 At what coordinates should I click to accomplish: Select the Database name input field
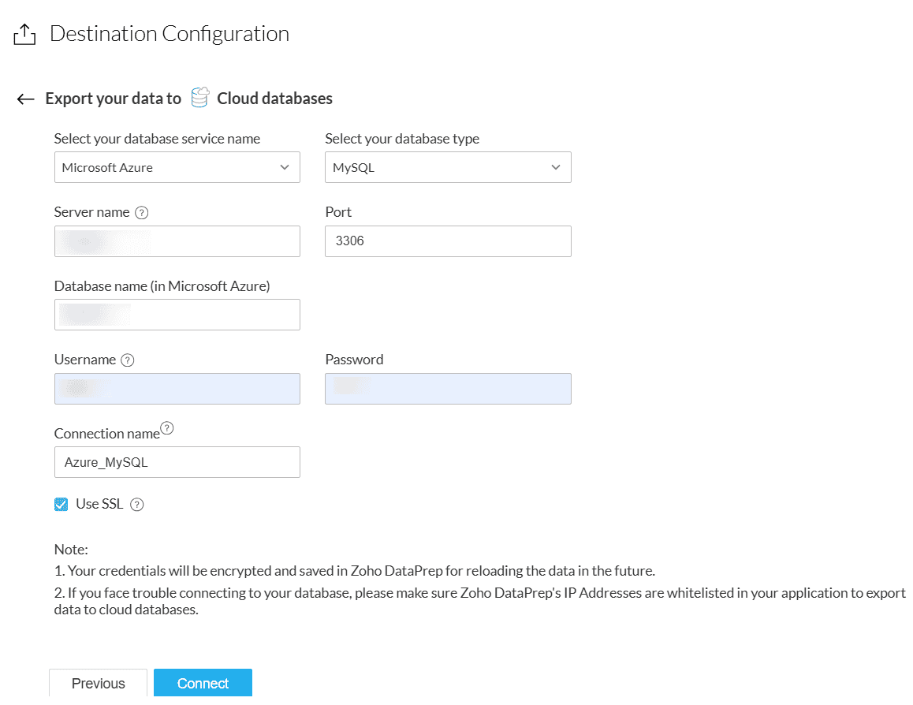pos(177,315)
